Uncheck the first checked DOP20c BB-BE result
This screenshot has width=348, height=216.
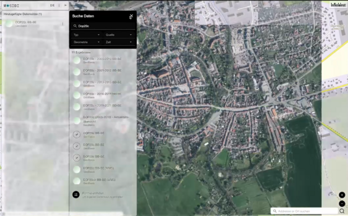[x=76, y=135]
